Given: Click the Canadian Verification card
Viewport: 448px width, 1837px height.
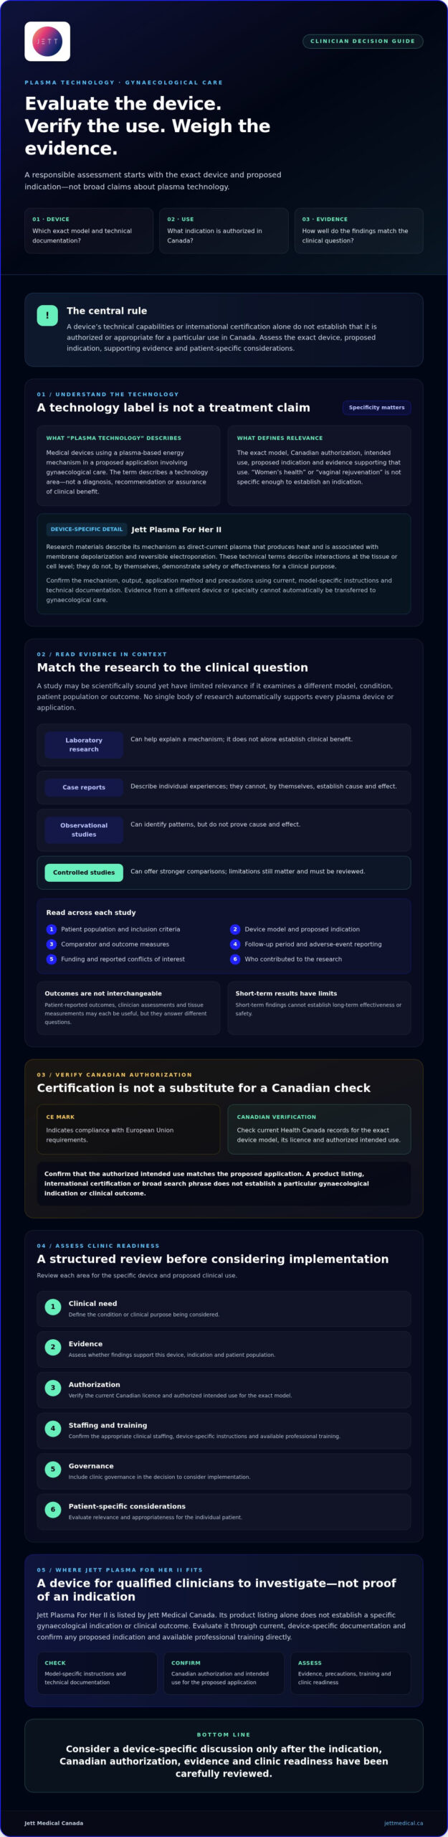Looking at the screenshot, I should pos(319,1129).
